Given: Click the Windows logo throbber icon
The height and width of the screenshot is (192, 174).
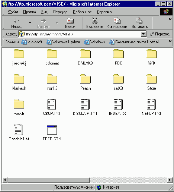Looking at the screenshot, I should pos(166,12).
